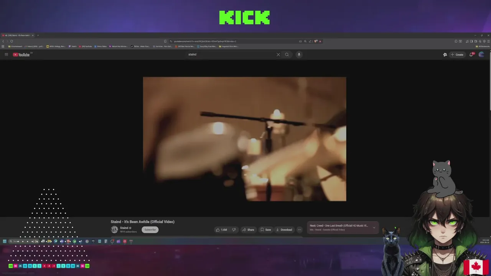Click the video player frame
The height and width of the screenshot is (276, 491).
(x=244, y=139)
